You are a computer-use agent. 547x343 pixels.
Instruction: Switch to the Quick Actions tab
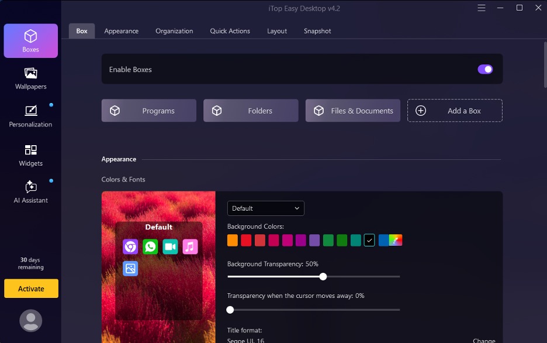[x=230, y=31]
